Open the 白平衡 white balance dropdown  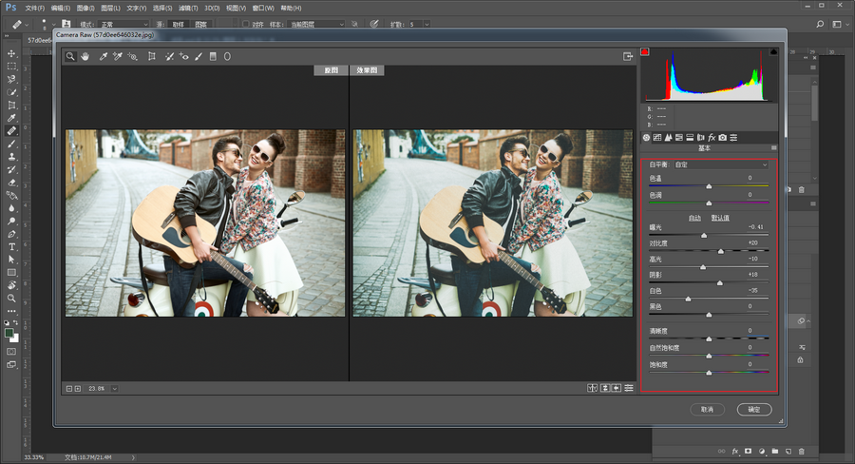tap(722, 164)
